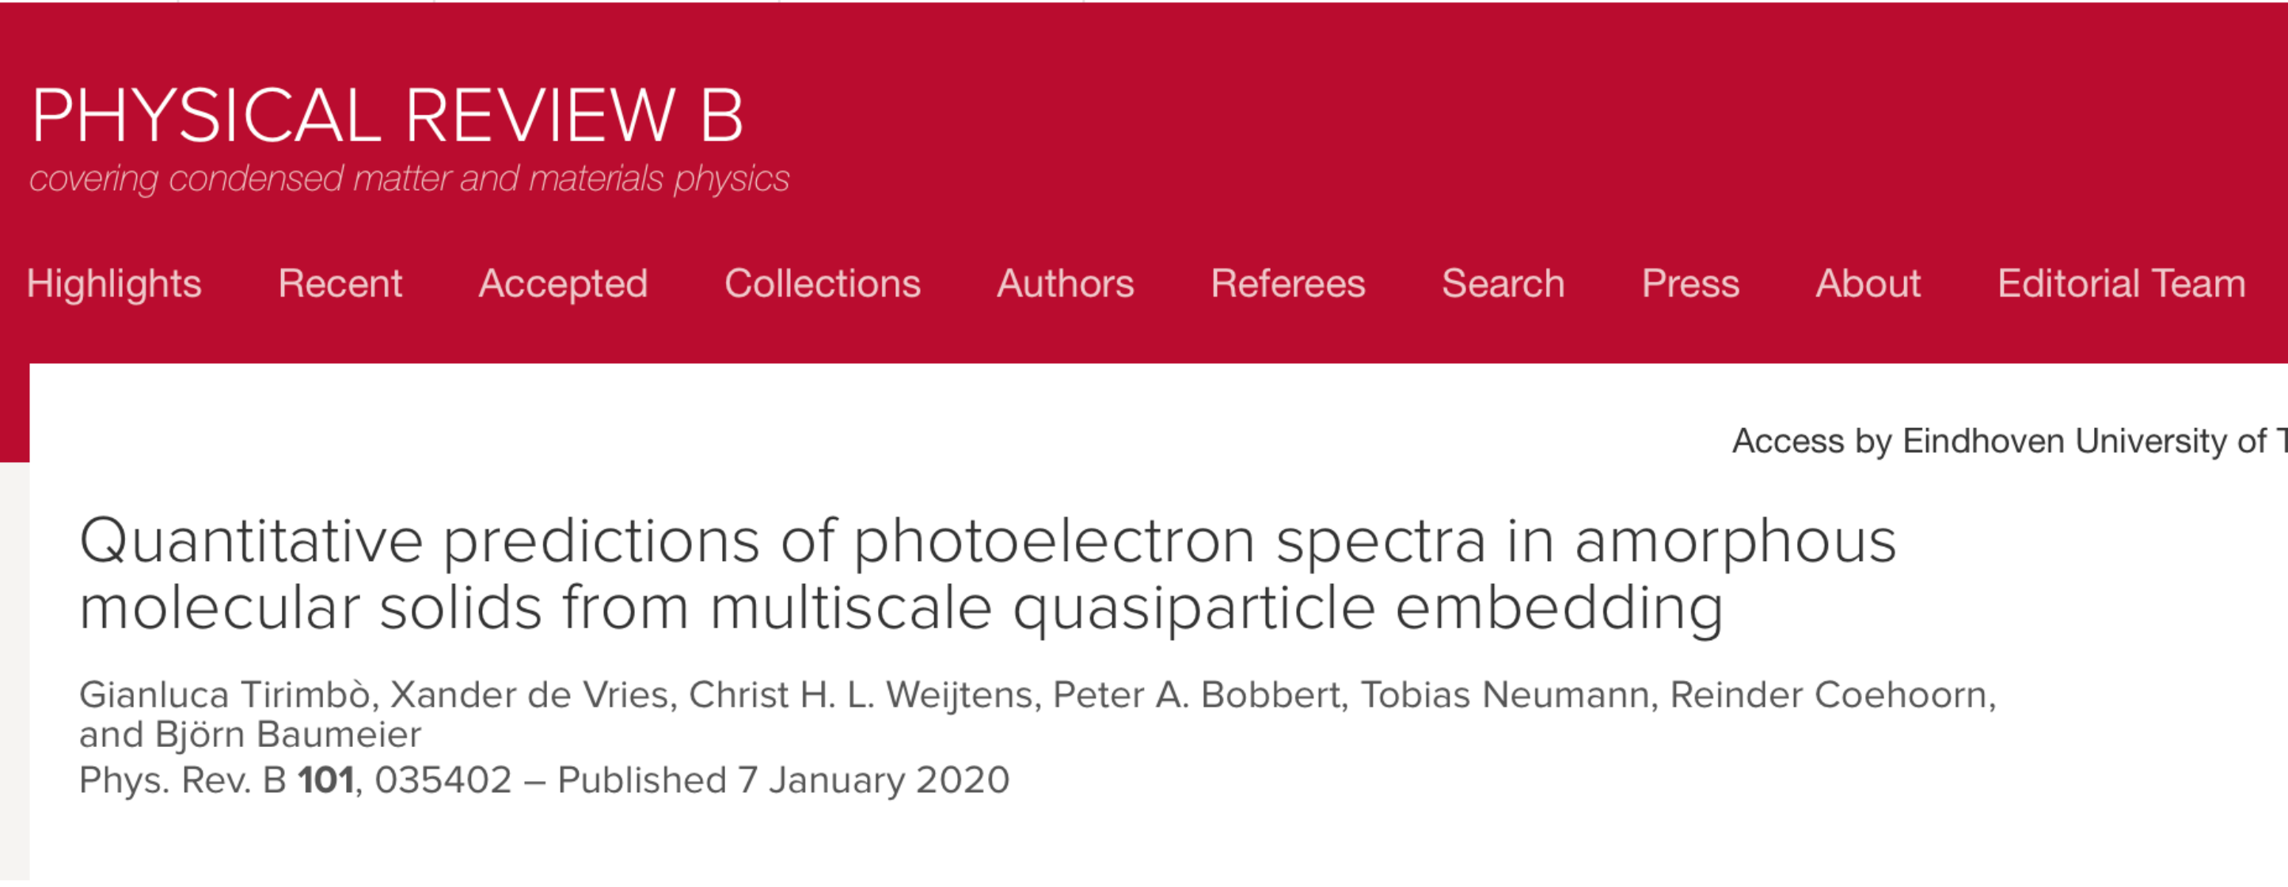Click the Physical Review B logo

[387, 116]
